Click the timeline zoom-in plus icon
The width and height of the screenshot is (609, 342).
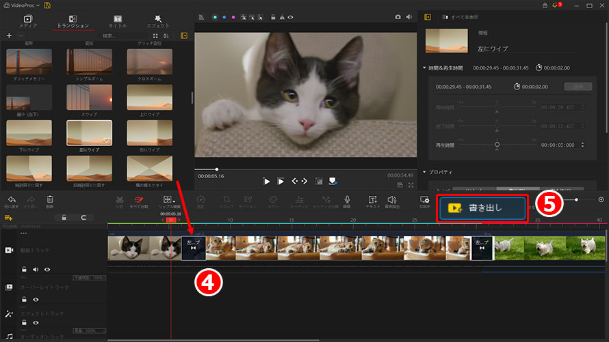(601, 199)
